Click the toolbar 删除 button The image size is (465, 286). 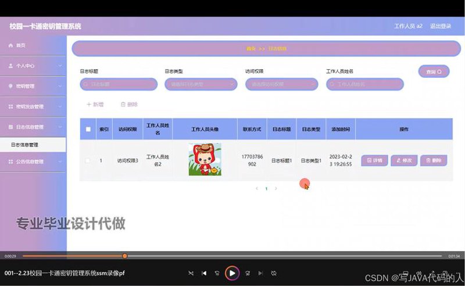point(129,105)
